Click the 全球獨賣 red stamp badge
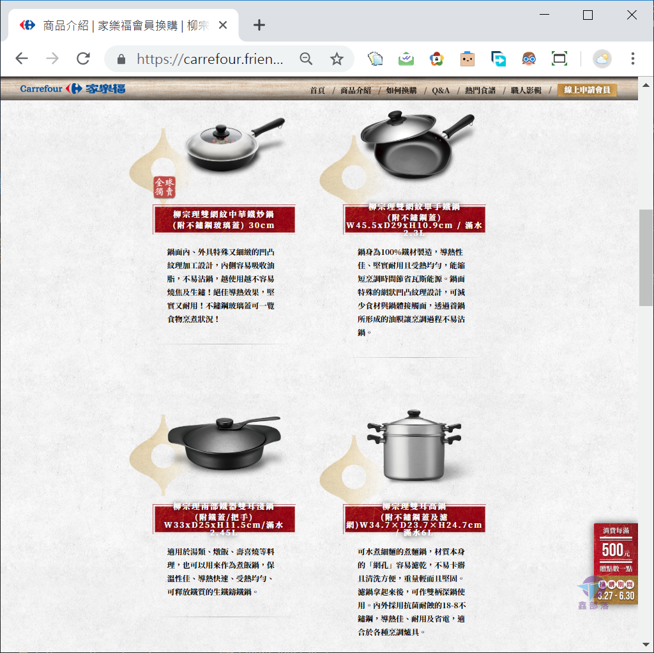Screen dimensions: 654x653 (x=164, y=187)
